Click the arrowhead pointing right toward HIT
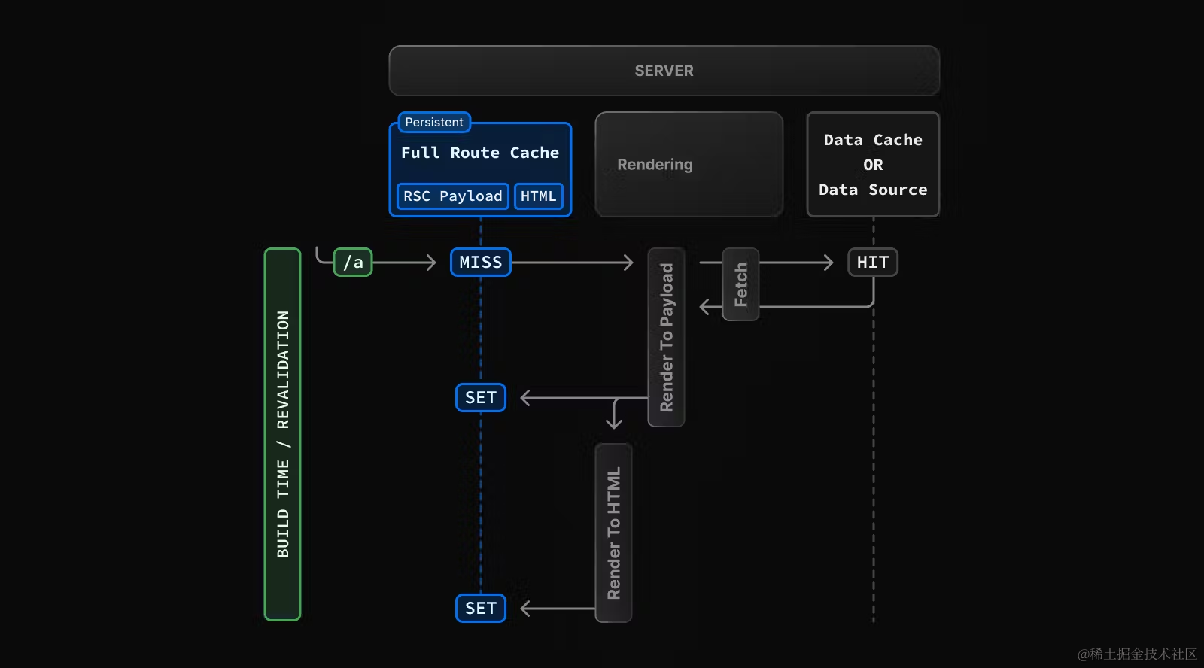This screenshot has height=668, width=1204. pyautogui.click(x=829, y=263)
